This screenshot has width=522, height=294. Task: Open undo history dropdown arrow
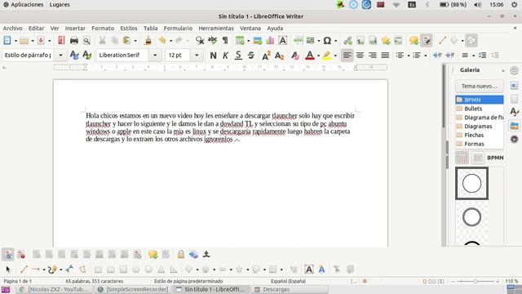170,41
